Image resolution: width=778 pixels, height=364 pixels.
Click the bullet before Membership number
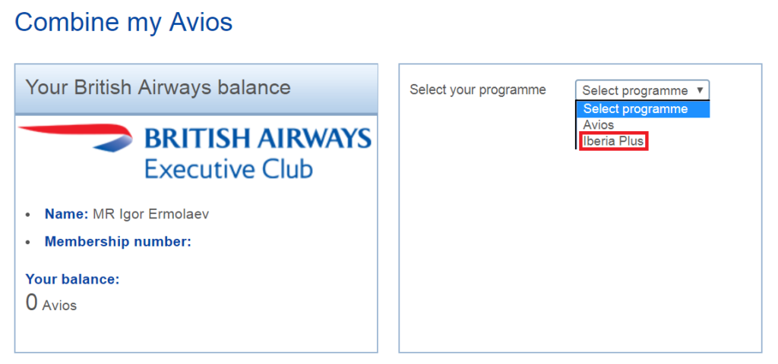point(29,243)
